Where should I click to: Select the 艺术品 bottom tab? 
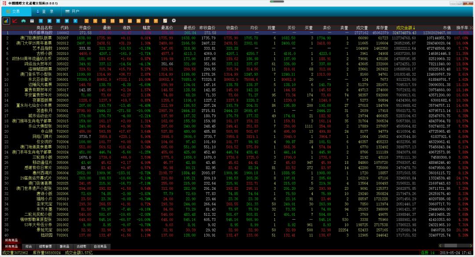(x=64, y=246)
